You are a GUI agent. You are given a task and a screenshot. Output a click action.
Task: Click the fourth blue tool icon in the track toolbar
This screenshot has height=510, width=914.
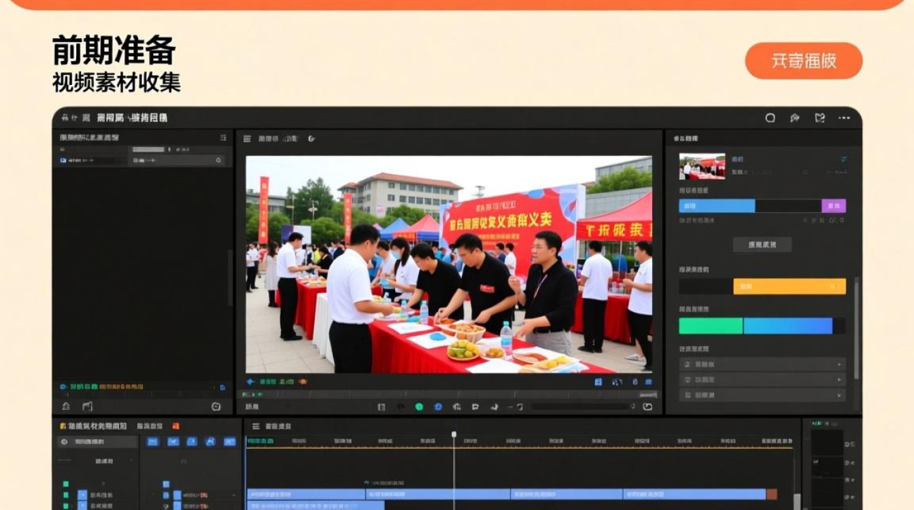[x=211, y=441]
